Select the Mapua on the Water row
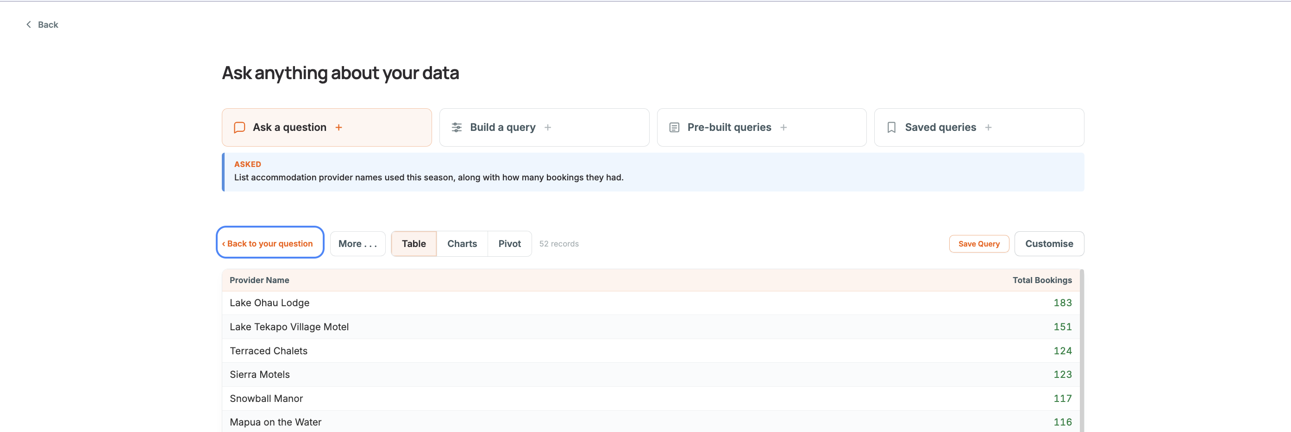Image resolution: width=1291 pixels, height=432 pixels. (x=651, y=421)
